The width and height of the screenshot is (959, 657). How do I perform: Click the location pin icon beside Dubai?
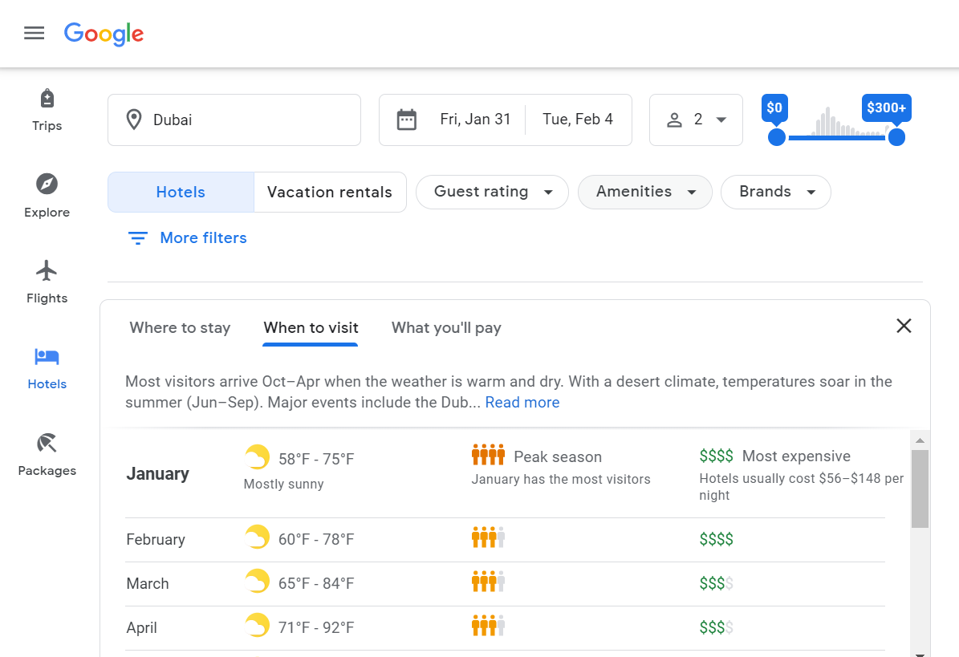point(134,120)
